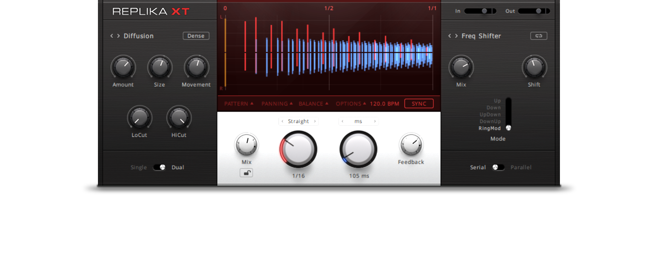Screen dimensions: 660x276
Task: Click the Freq Shifter Mix knob
Action: [x=461, y=67]
